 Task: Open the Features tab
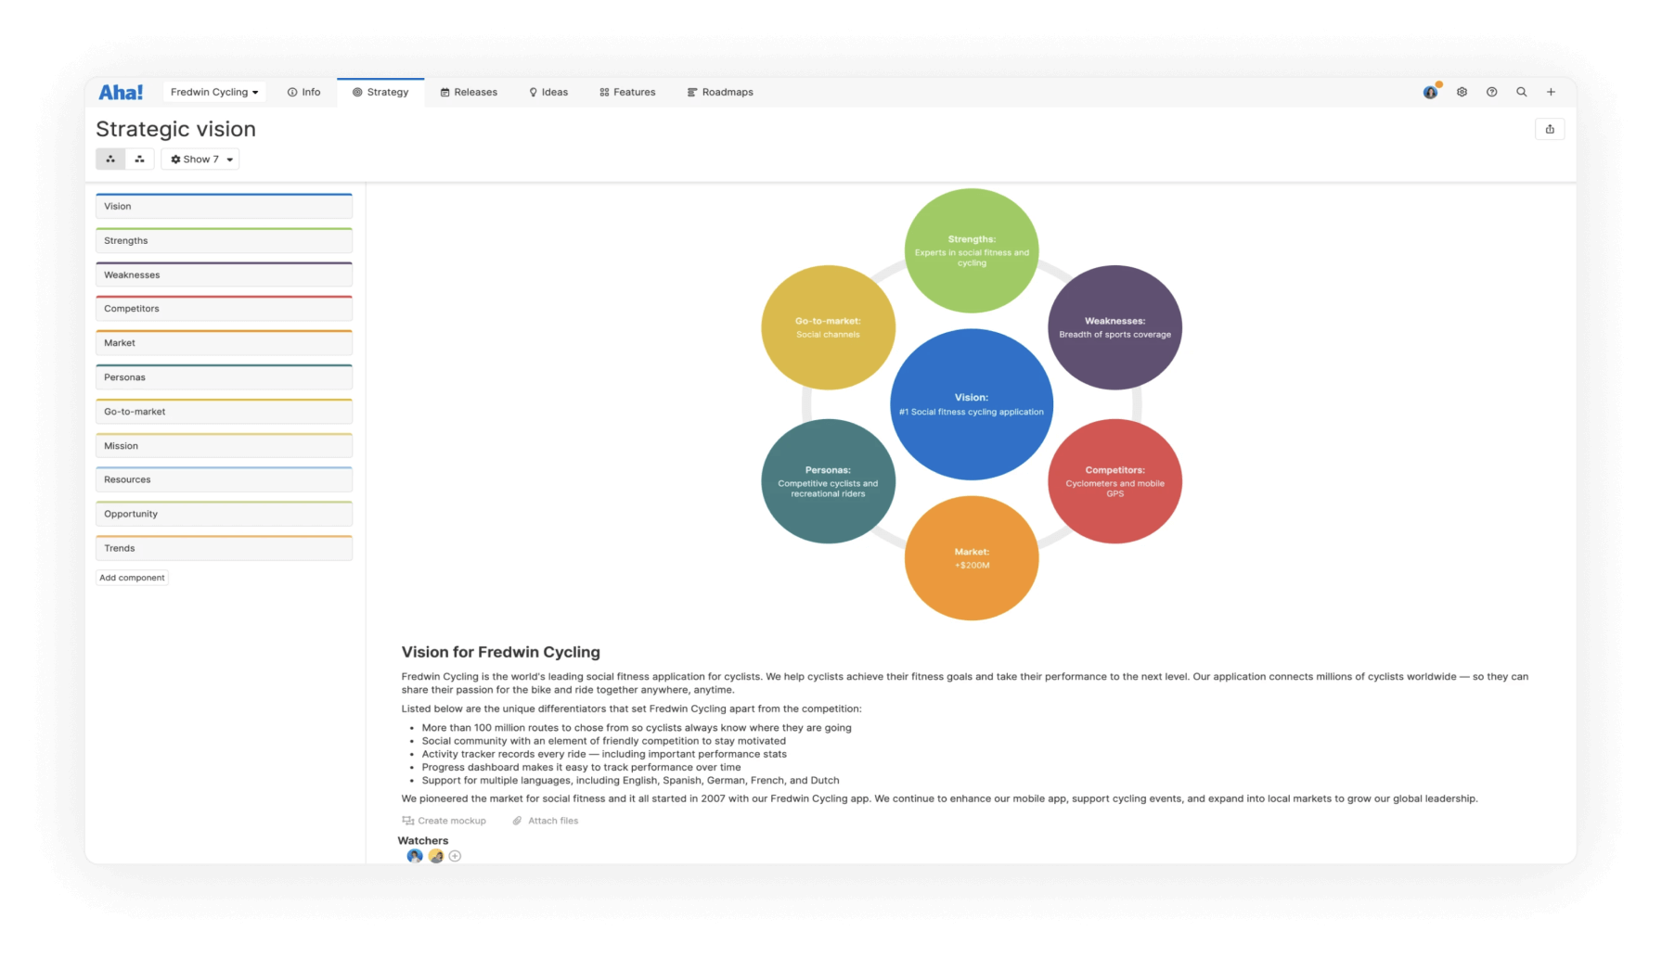(627, 92)
